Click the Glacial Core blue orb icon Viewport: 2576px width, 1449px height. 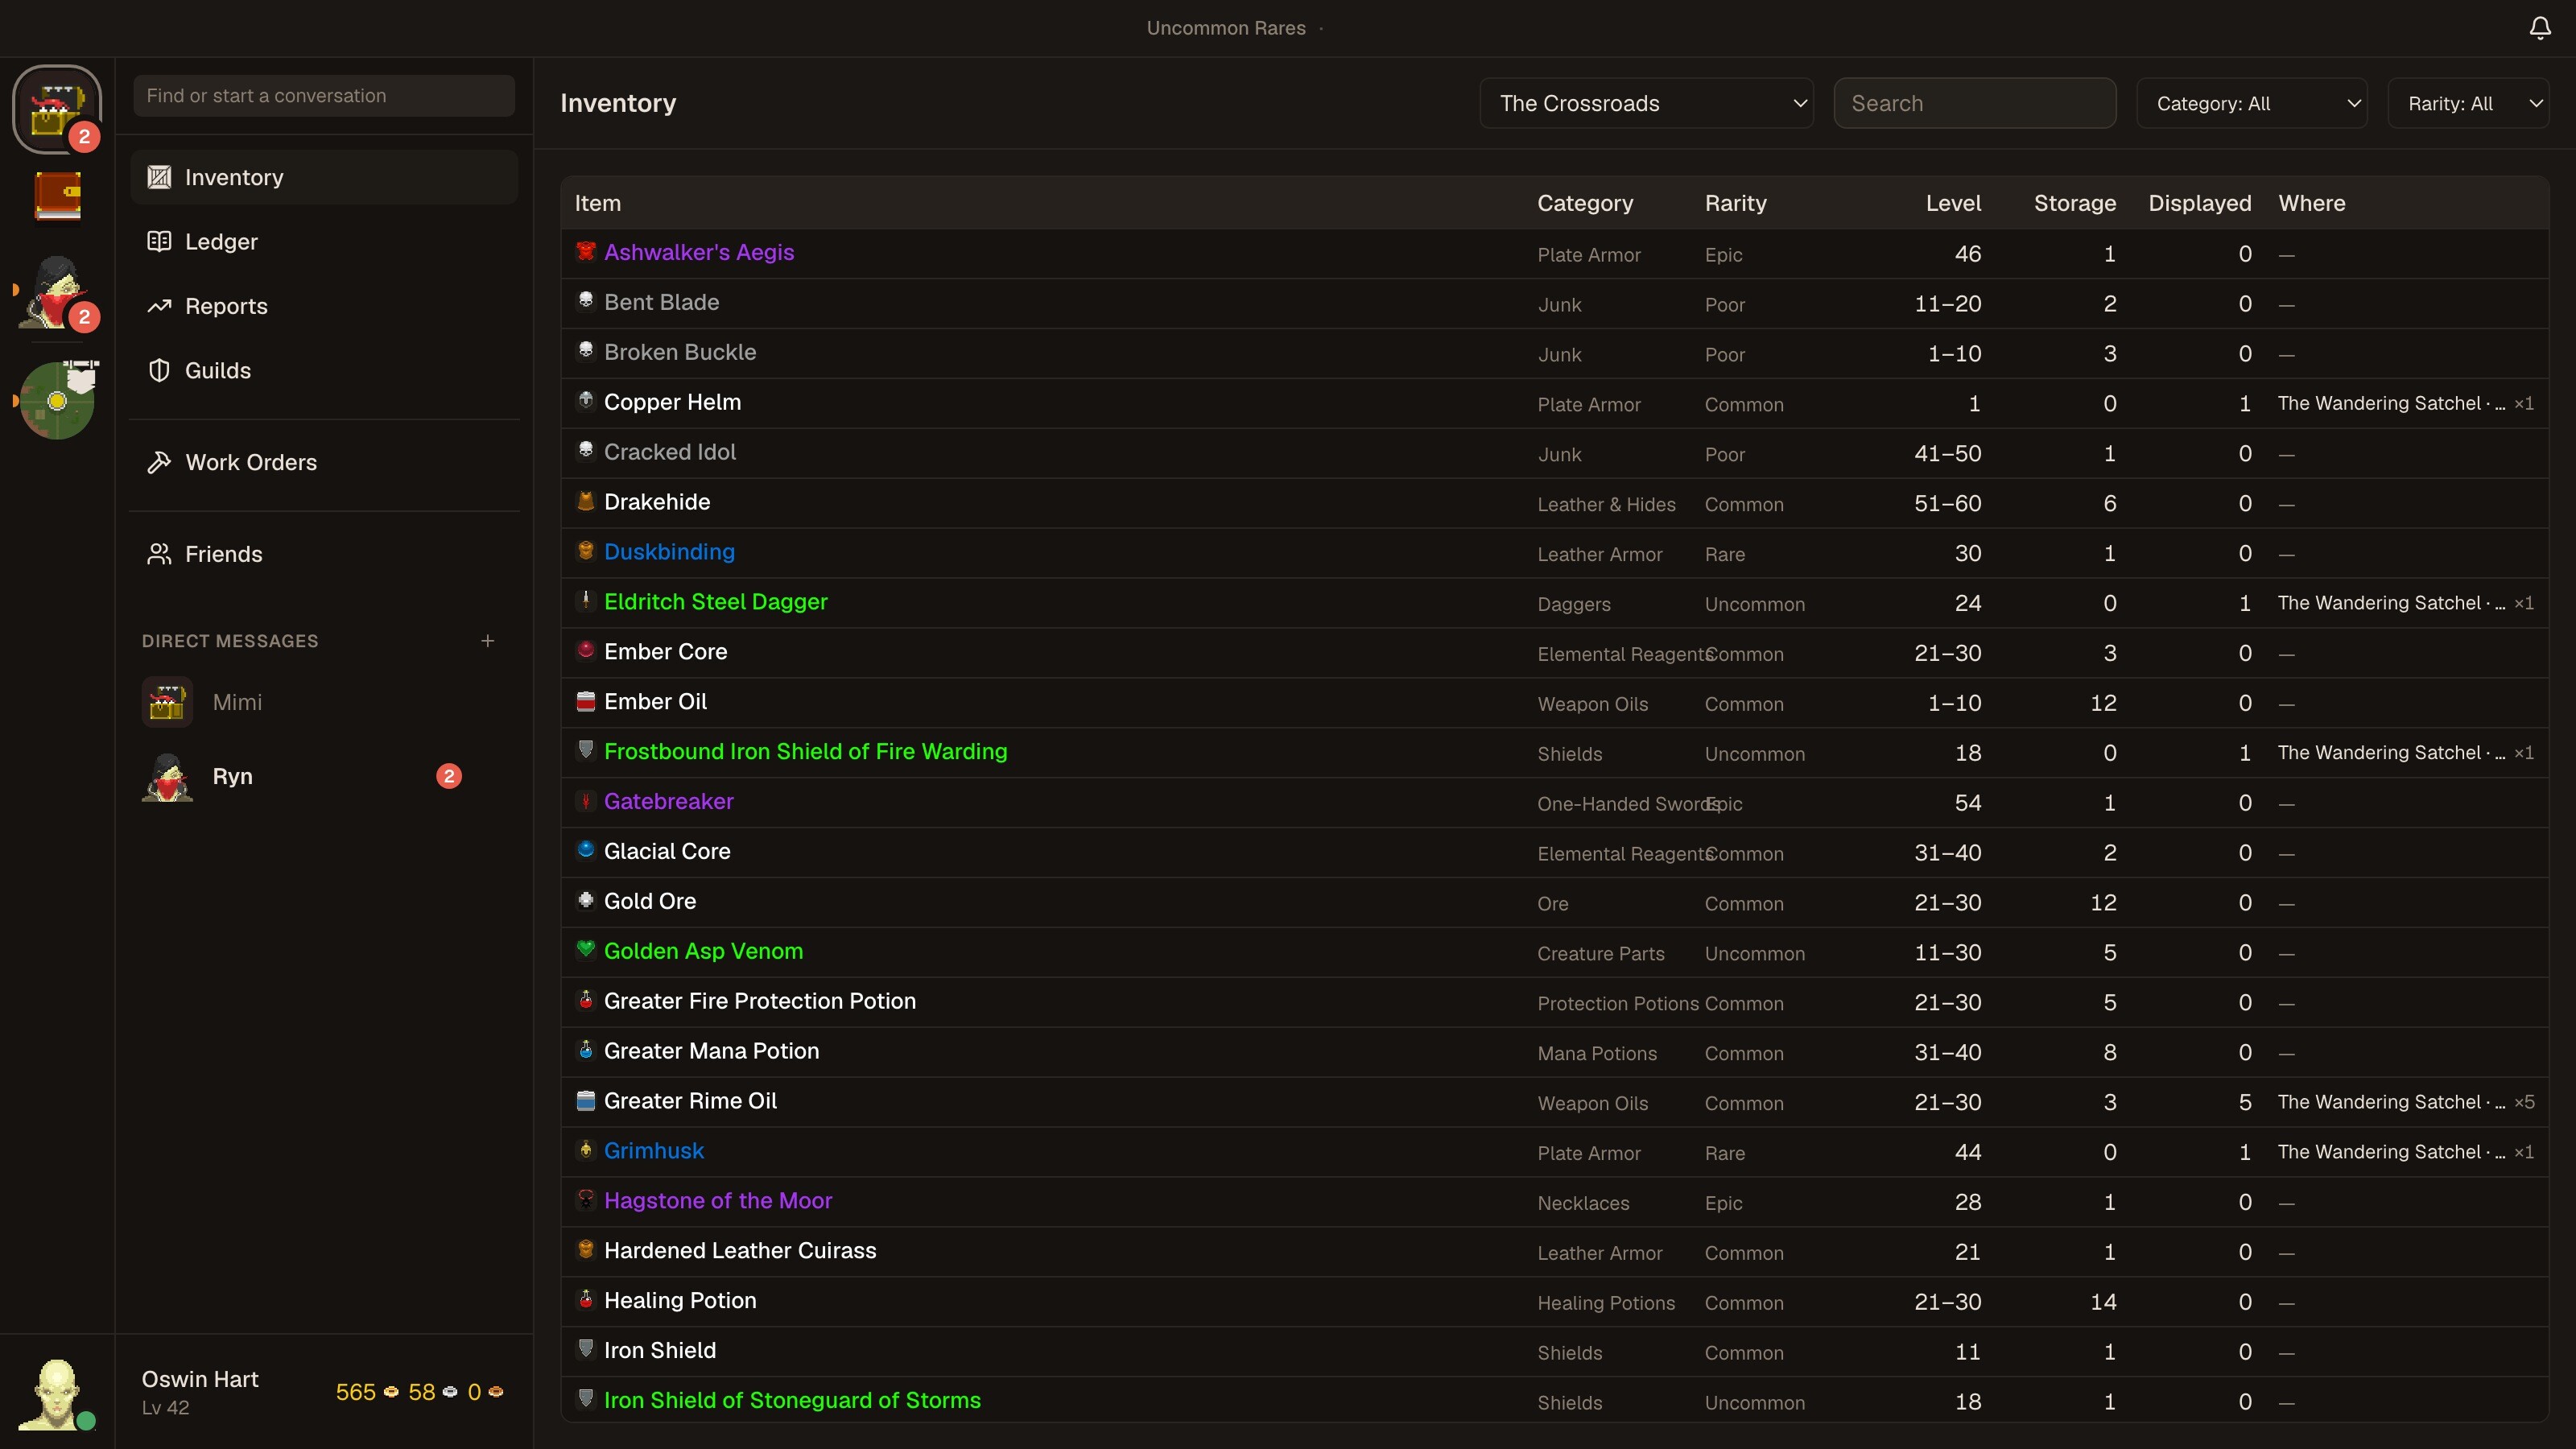(x=586, y=850)
